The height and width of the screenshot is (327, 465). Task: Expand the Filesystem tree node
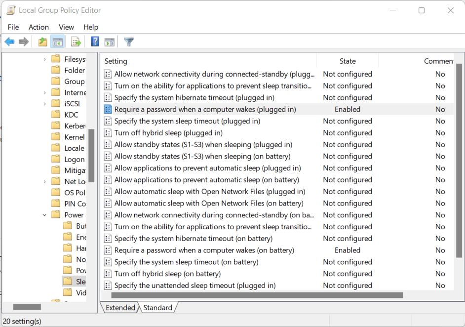[x=44, y=59]
